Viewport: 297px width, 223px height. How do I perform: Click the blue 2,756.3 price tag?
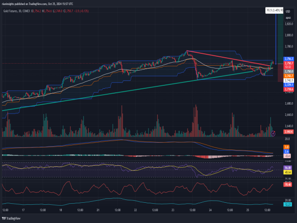click(289, 59)
